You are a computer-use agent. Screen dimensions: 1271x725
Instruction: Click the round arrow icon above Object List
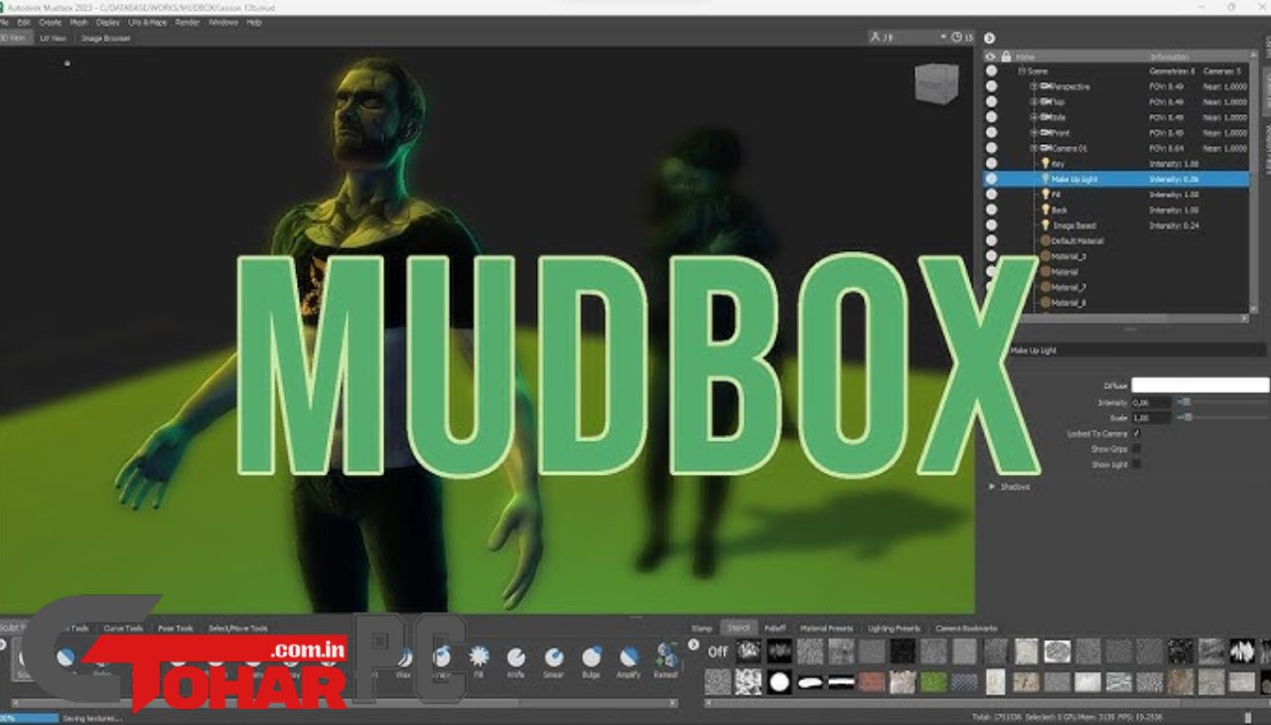(x=989, y=38)
